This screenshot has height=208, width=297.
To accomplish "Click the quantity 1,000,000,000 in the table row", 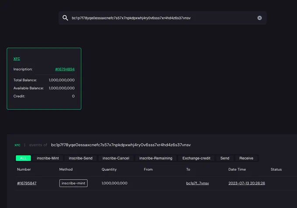I will pyautogui.click(x=114, y=183).
